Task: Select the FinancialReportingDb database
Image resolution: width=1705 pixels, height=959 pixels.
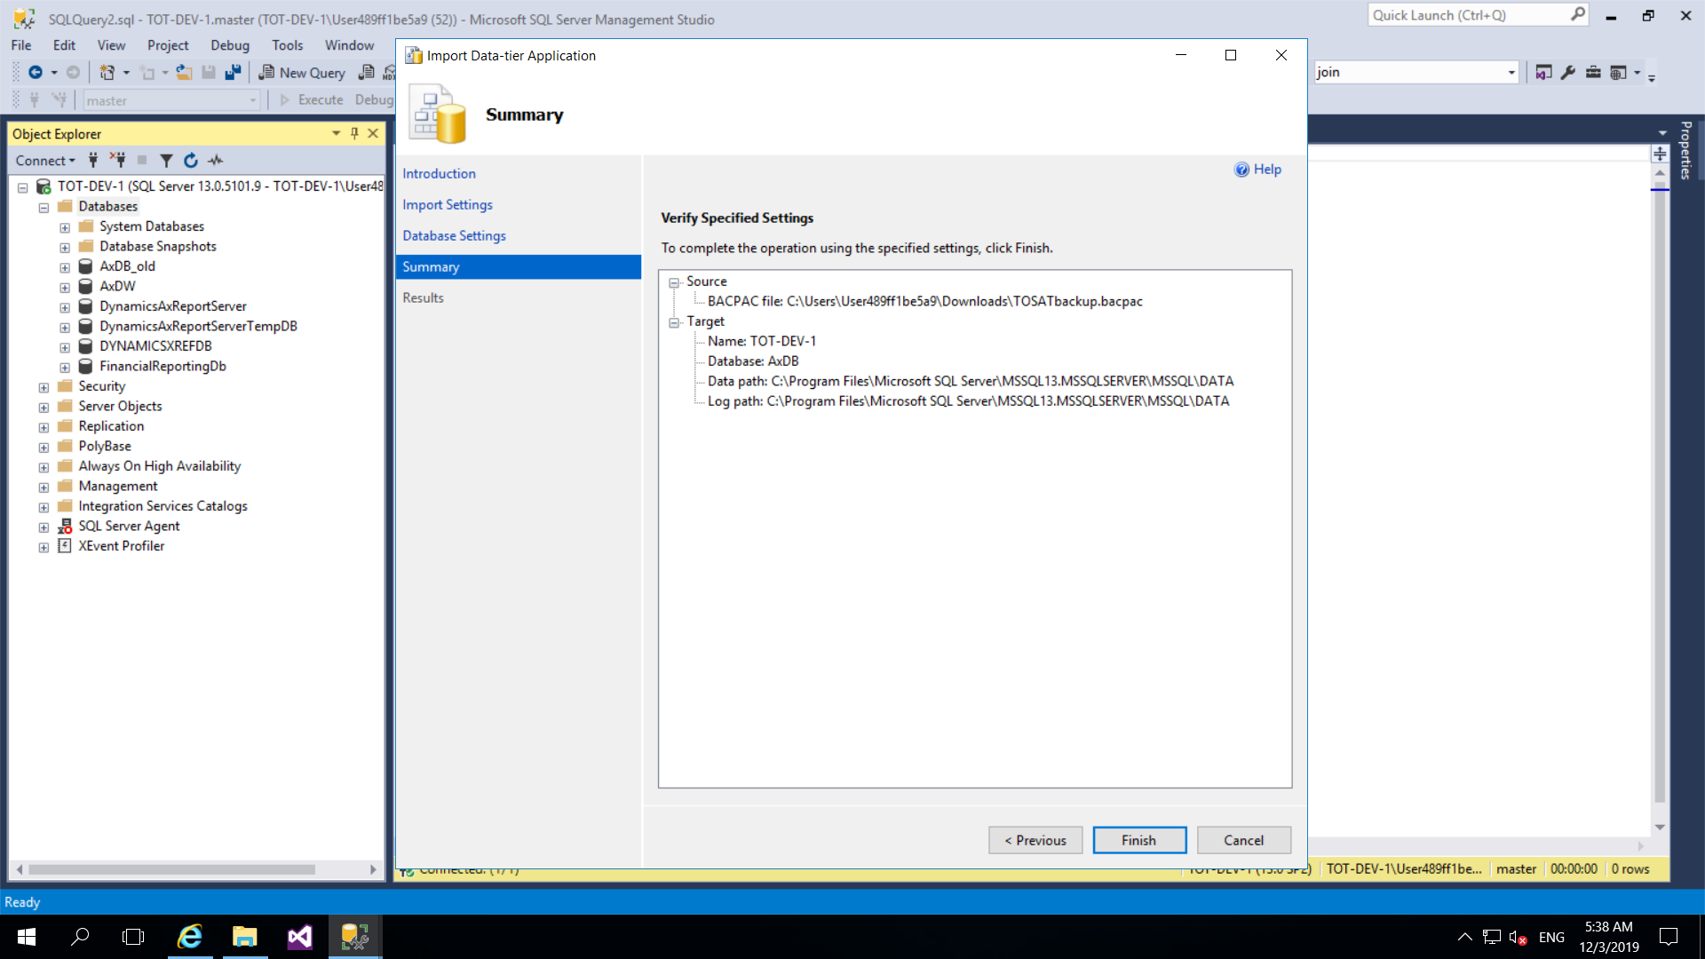Action: (x=163, y=366)
